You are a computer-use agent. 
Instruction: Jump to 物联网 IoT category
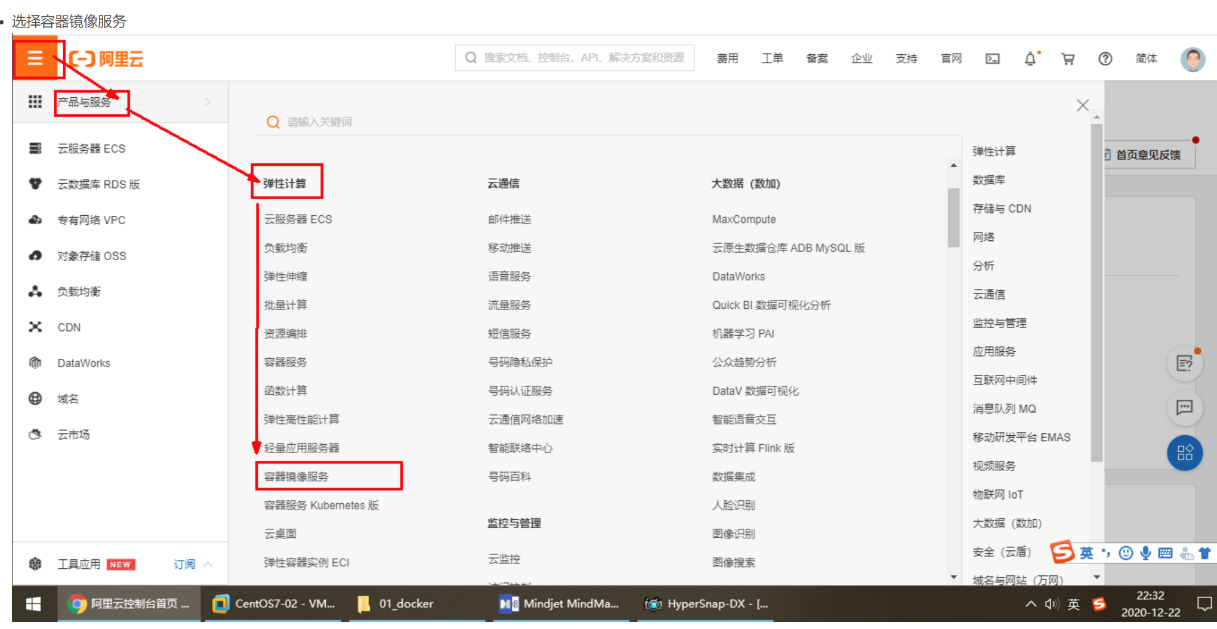pos(997,494)
